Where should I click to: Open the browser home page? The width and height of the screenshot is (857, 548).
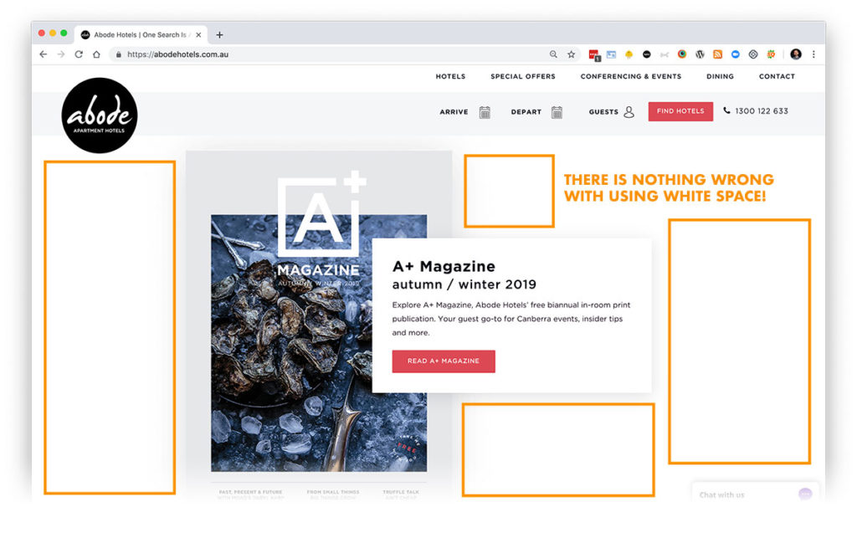point(97,54)
